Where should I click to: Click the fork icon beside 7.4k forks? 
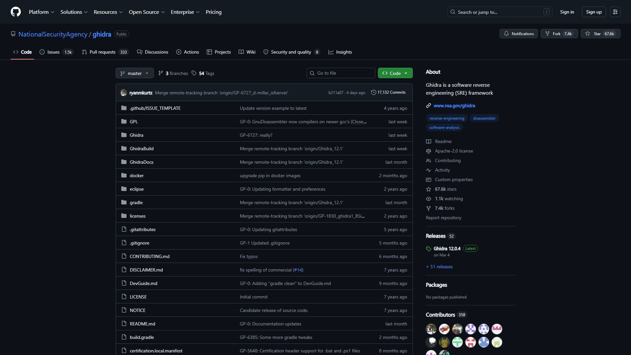click(x=429, y=208)
